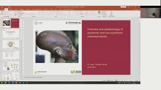161x90 pixels.
Task: Start slideshow from status bar icon
Action: pos(125,80)
